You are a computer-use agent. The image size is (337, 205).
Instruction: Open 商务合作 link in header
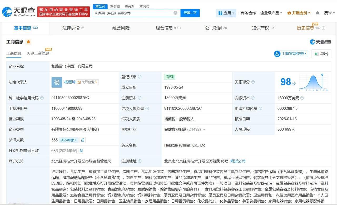248,13
